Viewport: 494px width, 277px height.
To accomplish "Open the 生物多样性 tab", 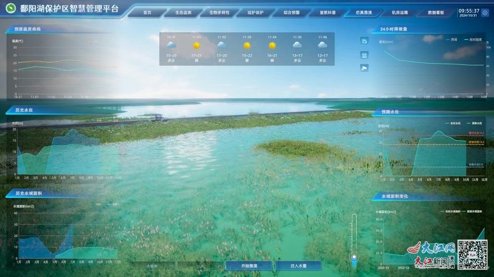I will [x=219, y=13].
